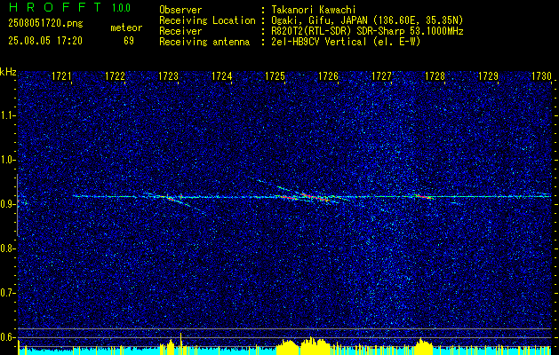Click the 1.1 kHz axis label

click(x=8, y=115)
